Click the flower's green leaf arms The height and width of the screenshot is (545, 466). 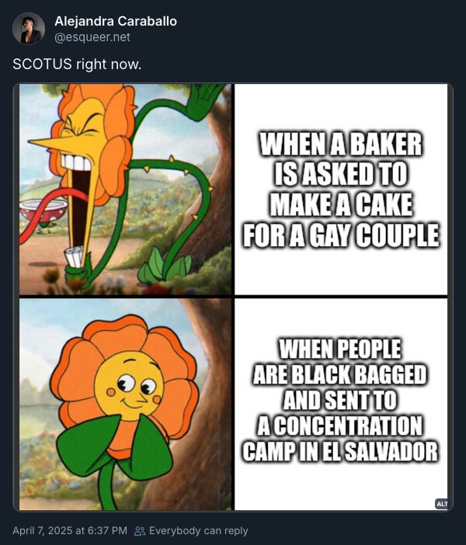click(115, 446)
